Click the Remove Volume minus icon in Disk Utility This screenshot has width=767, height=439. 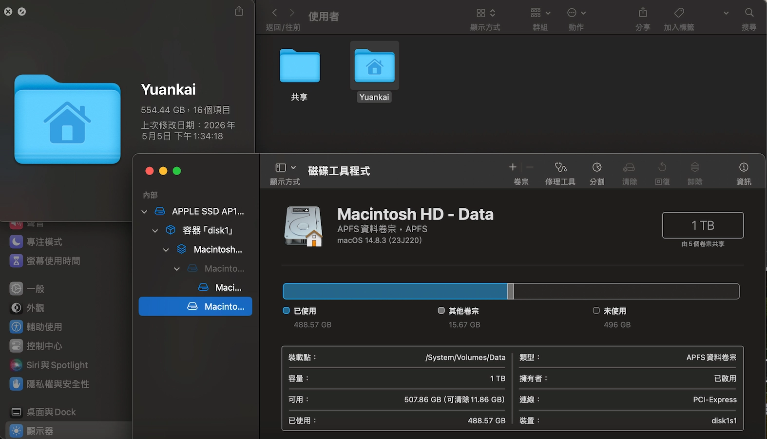click(530, 167)
